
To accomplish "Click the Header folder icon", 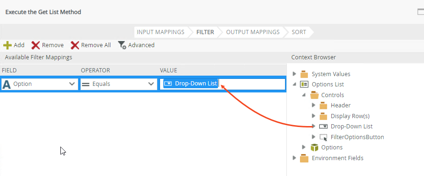I will point(323,106).
